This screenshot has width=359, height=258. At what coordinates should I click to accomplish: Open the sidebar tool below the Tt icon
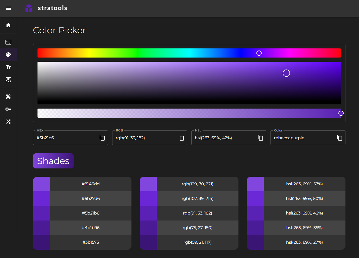pyautogui.click(x=8, y=80)
